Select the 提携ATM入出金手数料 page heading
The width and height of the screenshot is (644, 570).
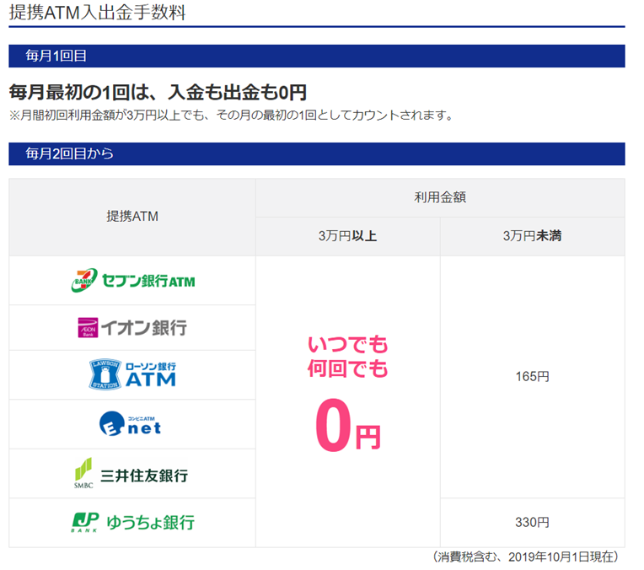pos(97,12)
